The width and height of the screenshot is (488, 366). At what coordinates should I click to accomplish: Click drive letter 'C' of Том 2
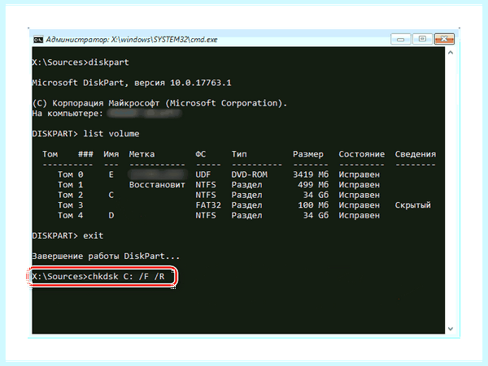(x=111, y=196)
